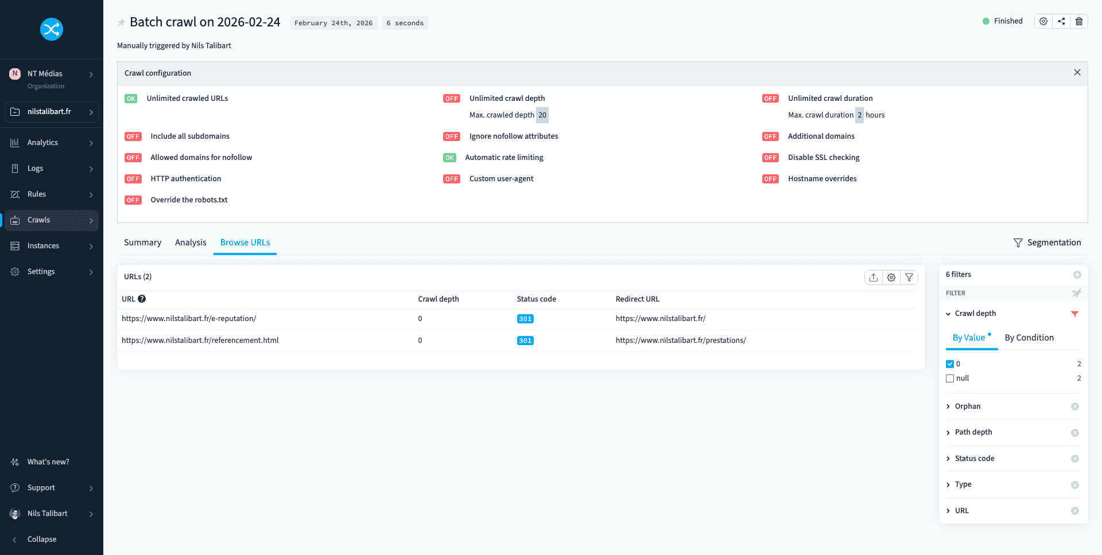Remove the Orphan filter
The height and width of the screenshot is (555, 1102).
pos(1075,407)
